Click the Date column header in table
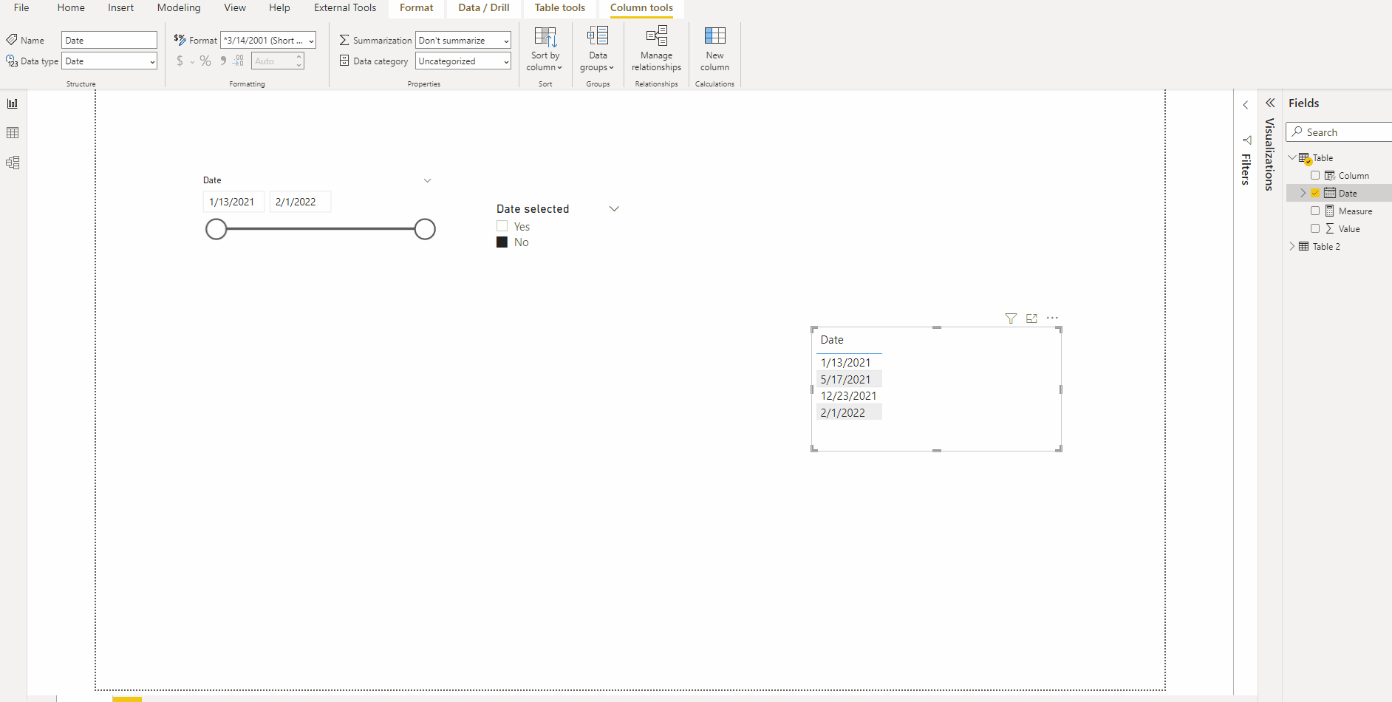1392x702 pixels. coord(832,340)
